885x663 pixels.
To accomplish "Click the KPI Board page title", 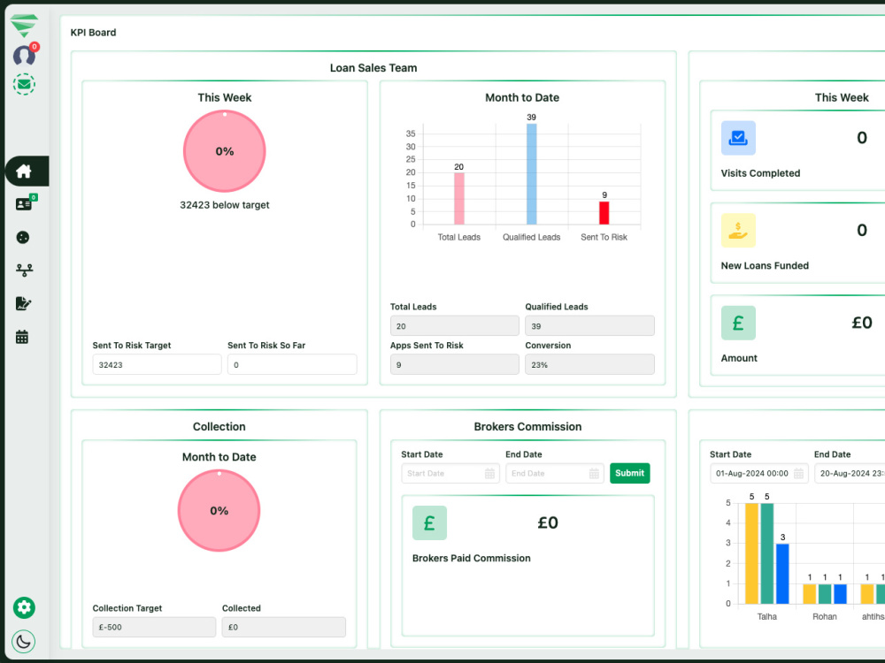I will (93, 33).
